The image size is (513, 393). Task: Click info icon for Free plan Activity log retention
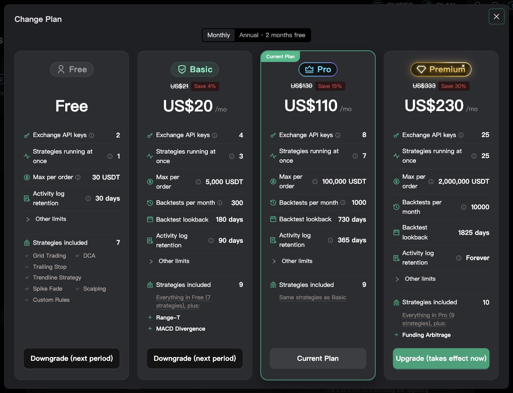88,199
